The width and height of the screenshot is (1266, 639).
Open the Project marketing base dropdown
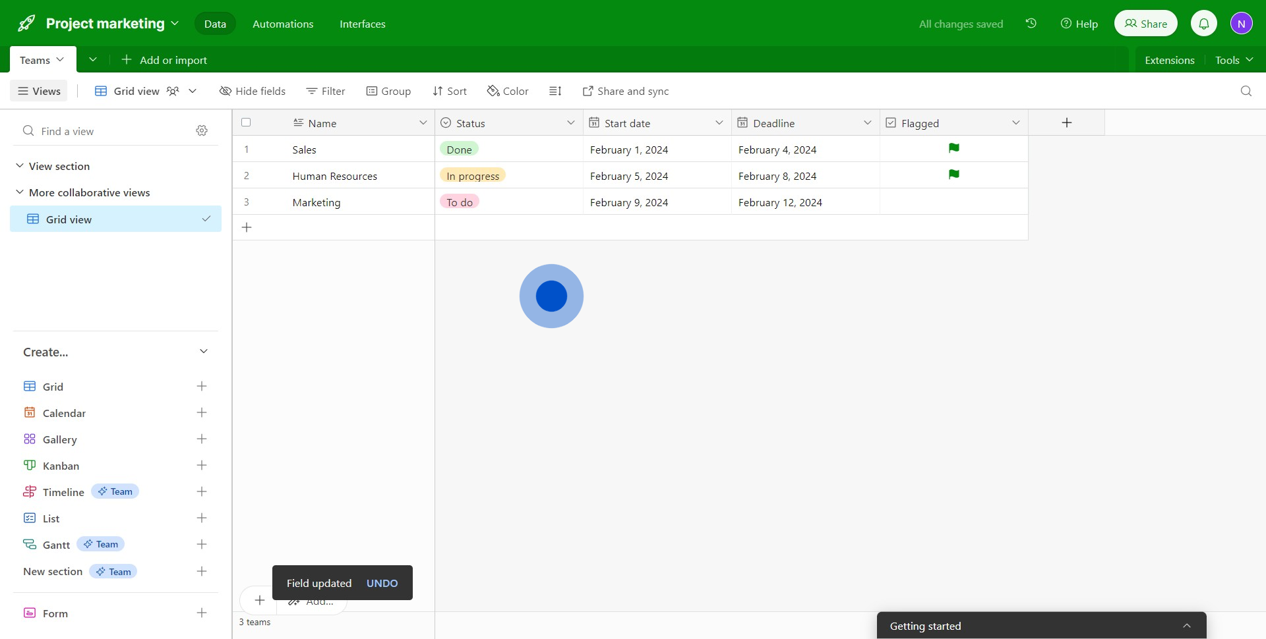click(175, 23)
